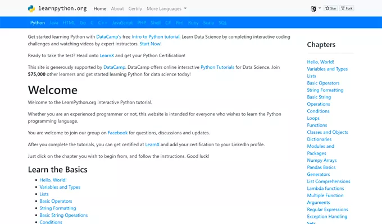Open the Loops chapter link
Viewport: 382px width, 224px height.
coord(313,118)
